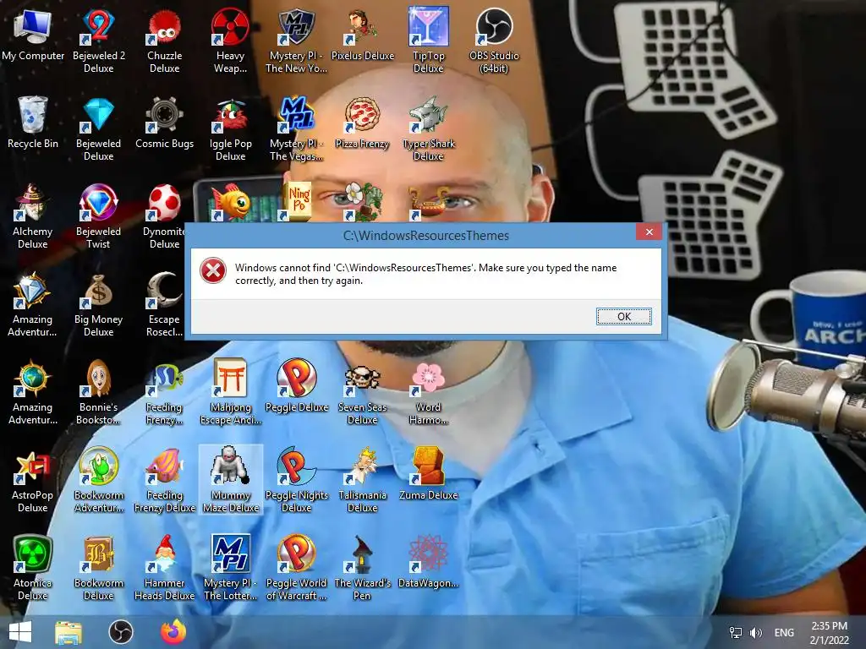
Task: Launch File Explorer from the taskbar
Action: point(69,632)
